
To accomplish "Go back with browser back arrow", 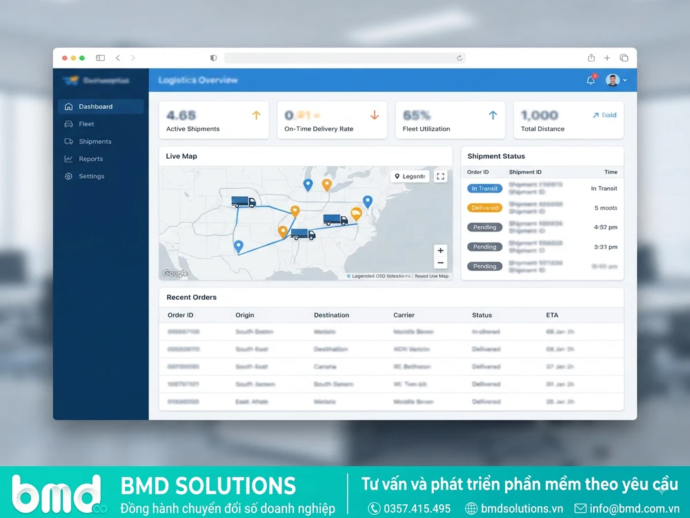I will coord(118,58).
